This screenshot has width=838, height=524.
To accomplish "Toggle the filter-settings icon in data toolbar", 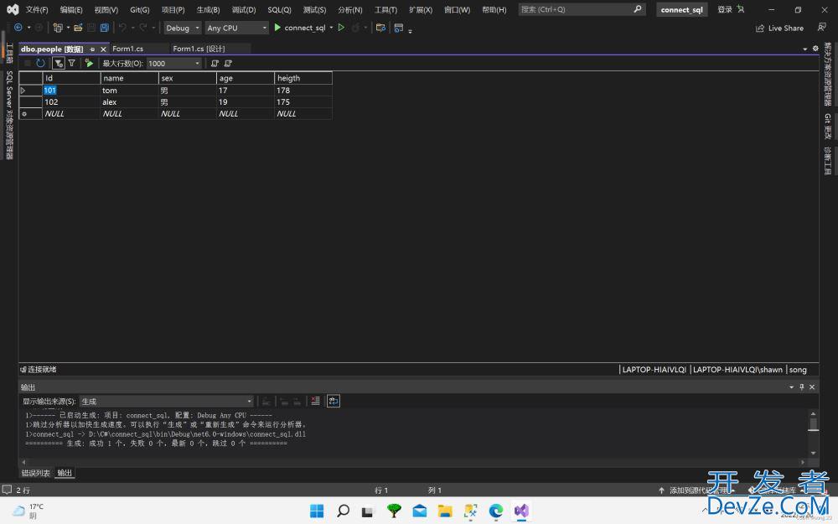I will 59,63.
